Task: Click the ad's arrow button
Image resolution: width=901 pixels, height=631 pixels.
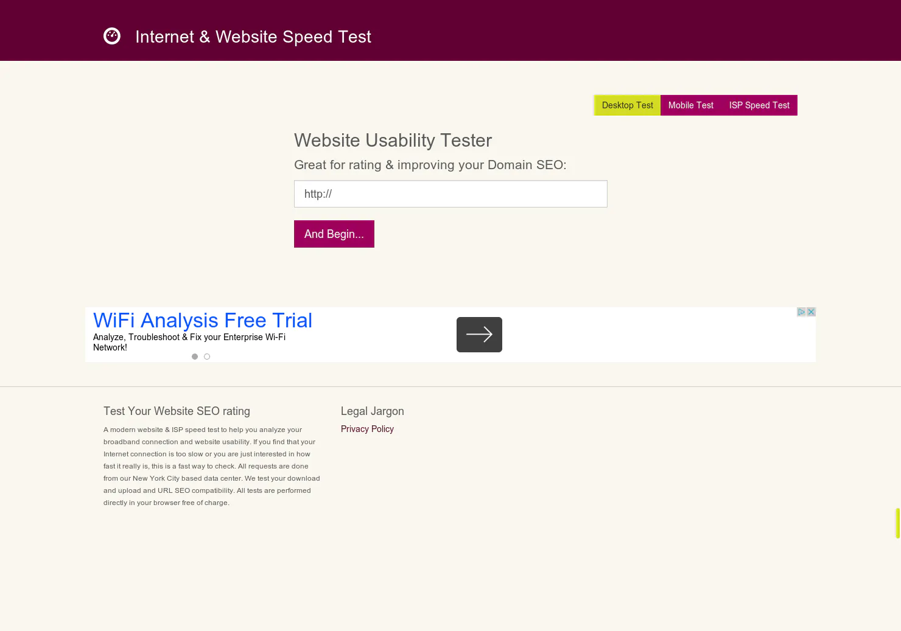Action: click(x=479, y=335)
